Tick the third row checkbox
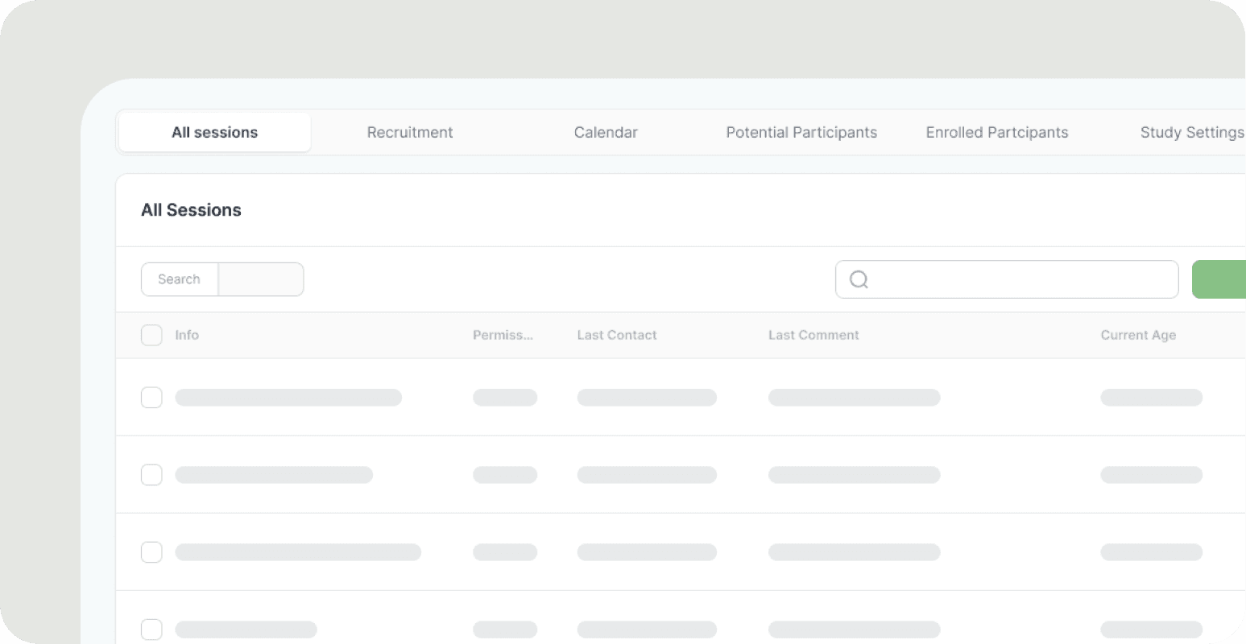1246x644 pixels. pyautogui.click(x=151, y=552)
